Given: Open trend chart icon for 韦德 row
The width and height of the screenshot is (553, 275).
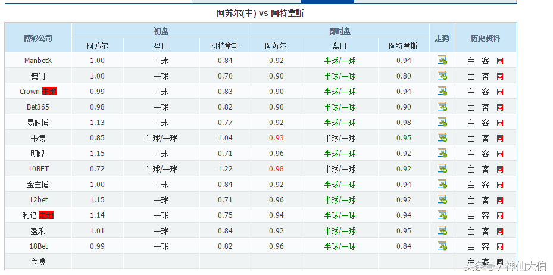Looking at the screenshot, I should click(442, 138).
